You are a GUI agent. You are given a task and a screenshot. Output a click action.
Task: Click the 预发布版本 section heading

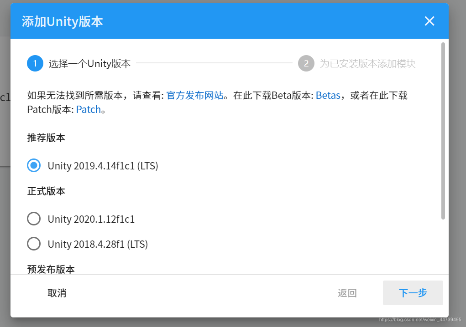[x=51, y=269]
